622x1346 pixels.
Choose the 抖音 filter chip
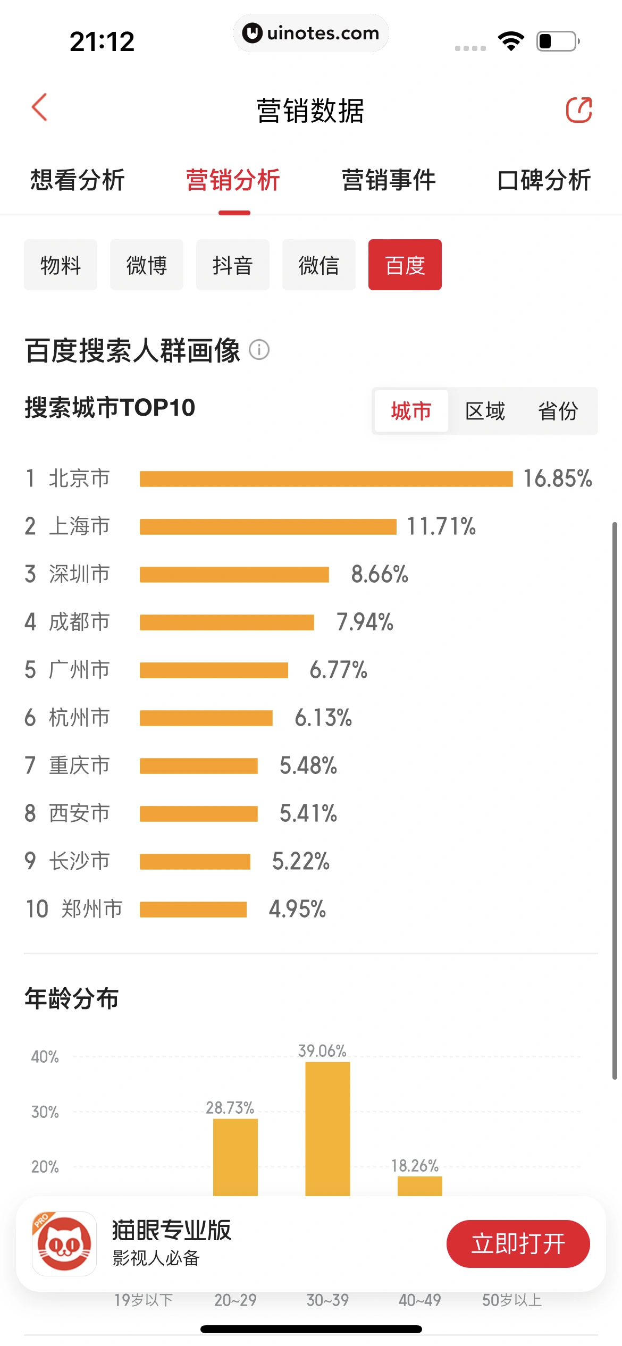[233, 265]
